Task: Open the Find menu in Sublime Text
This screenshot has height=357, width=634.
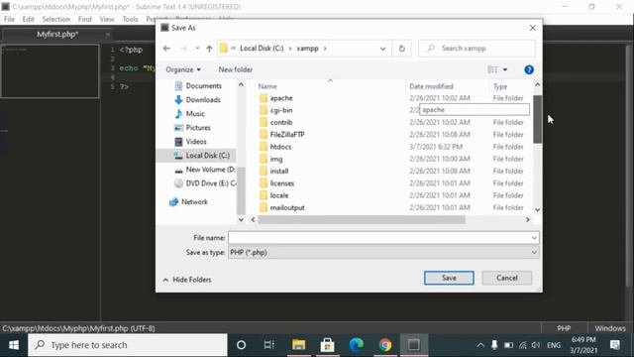Action: point(84,19)
